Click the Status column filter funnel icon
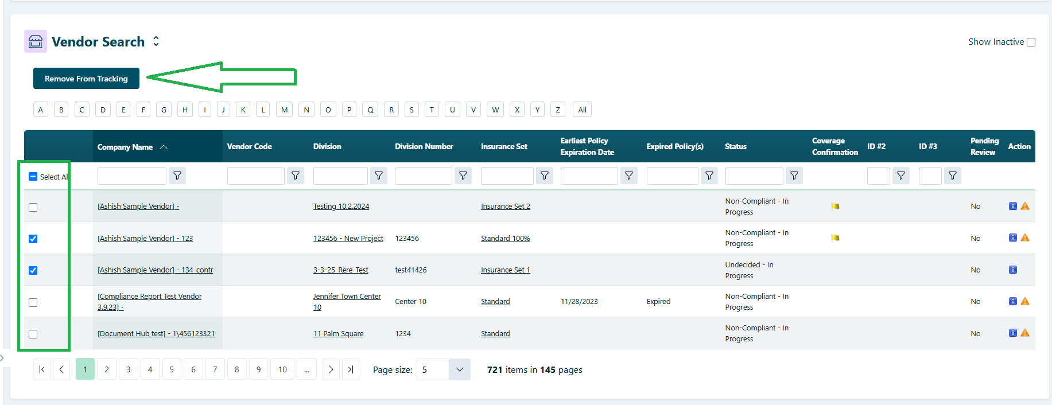1052x405 pixels. pos(794,176)
